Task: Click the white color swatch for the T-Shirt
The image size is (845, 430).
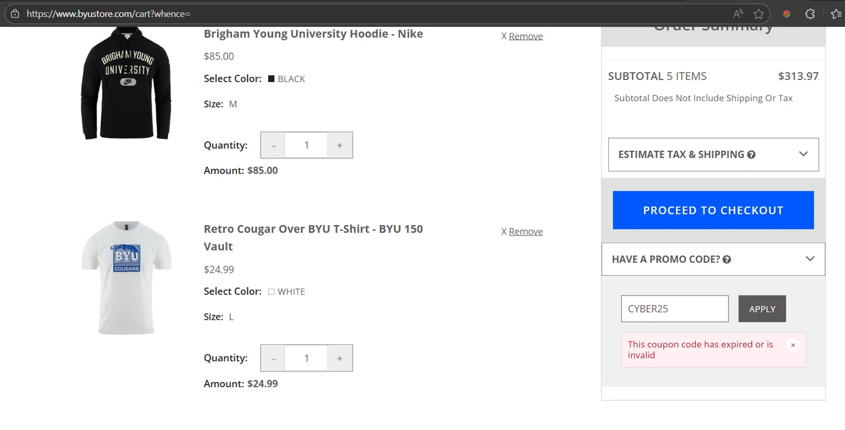Action: pyautogui.click(x=271, y=292)
